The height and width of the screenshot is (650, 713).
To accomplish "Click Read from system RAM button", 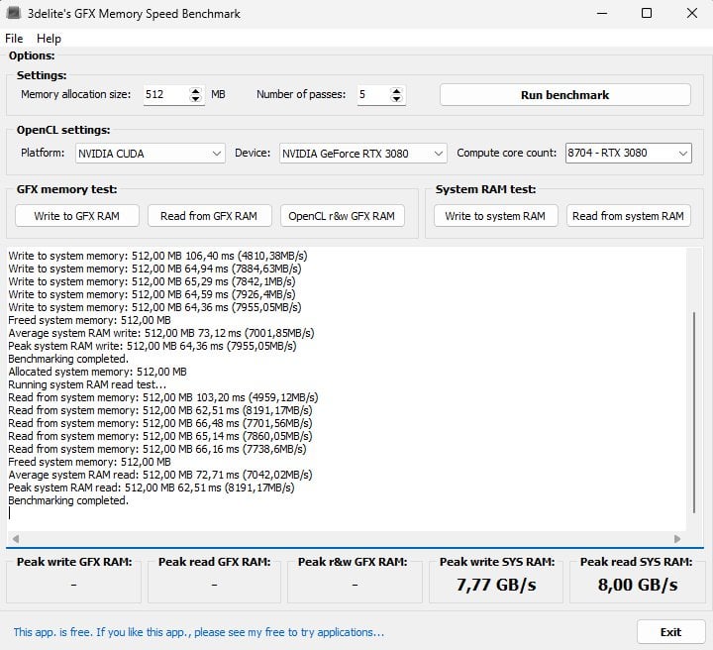I will click(x=628, y=216).
